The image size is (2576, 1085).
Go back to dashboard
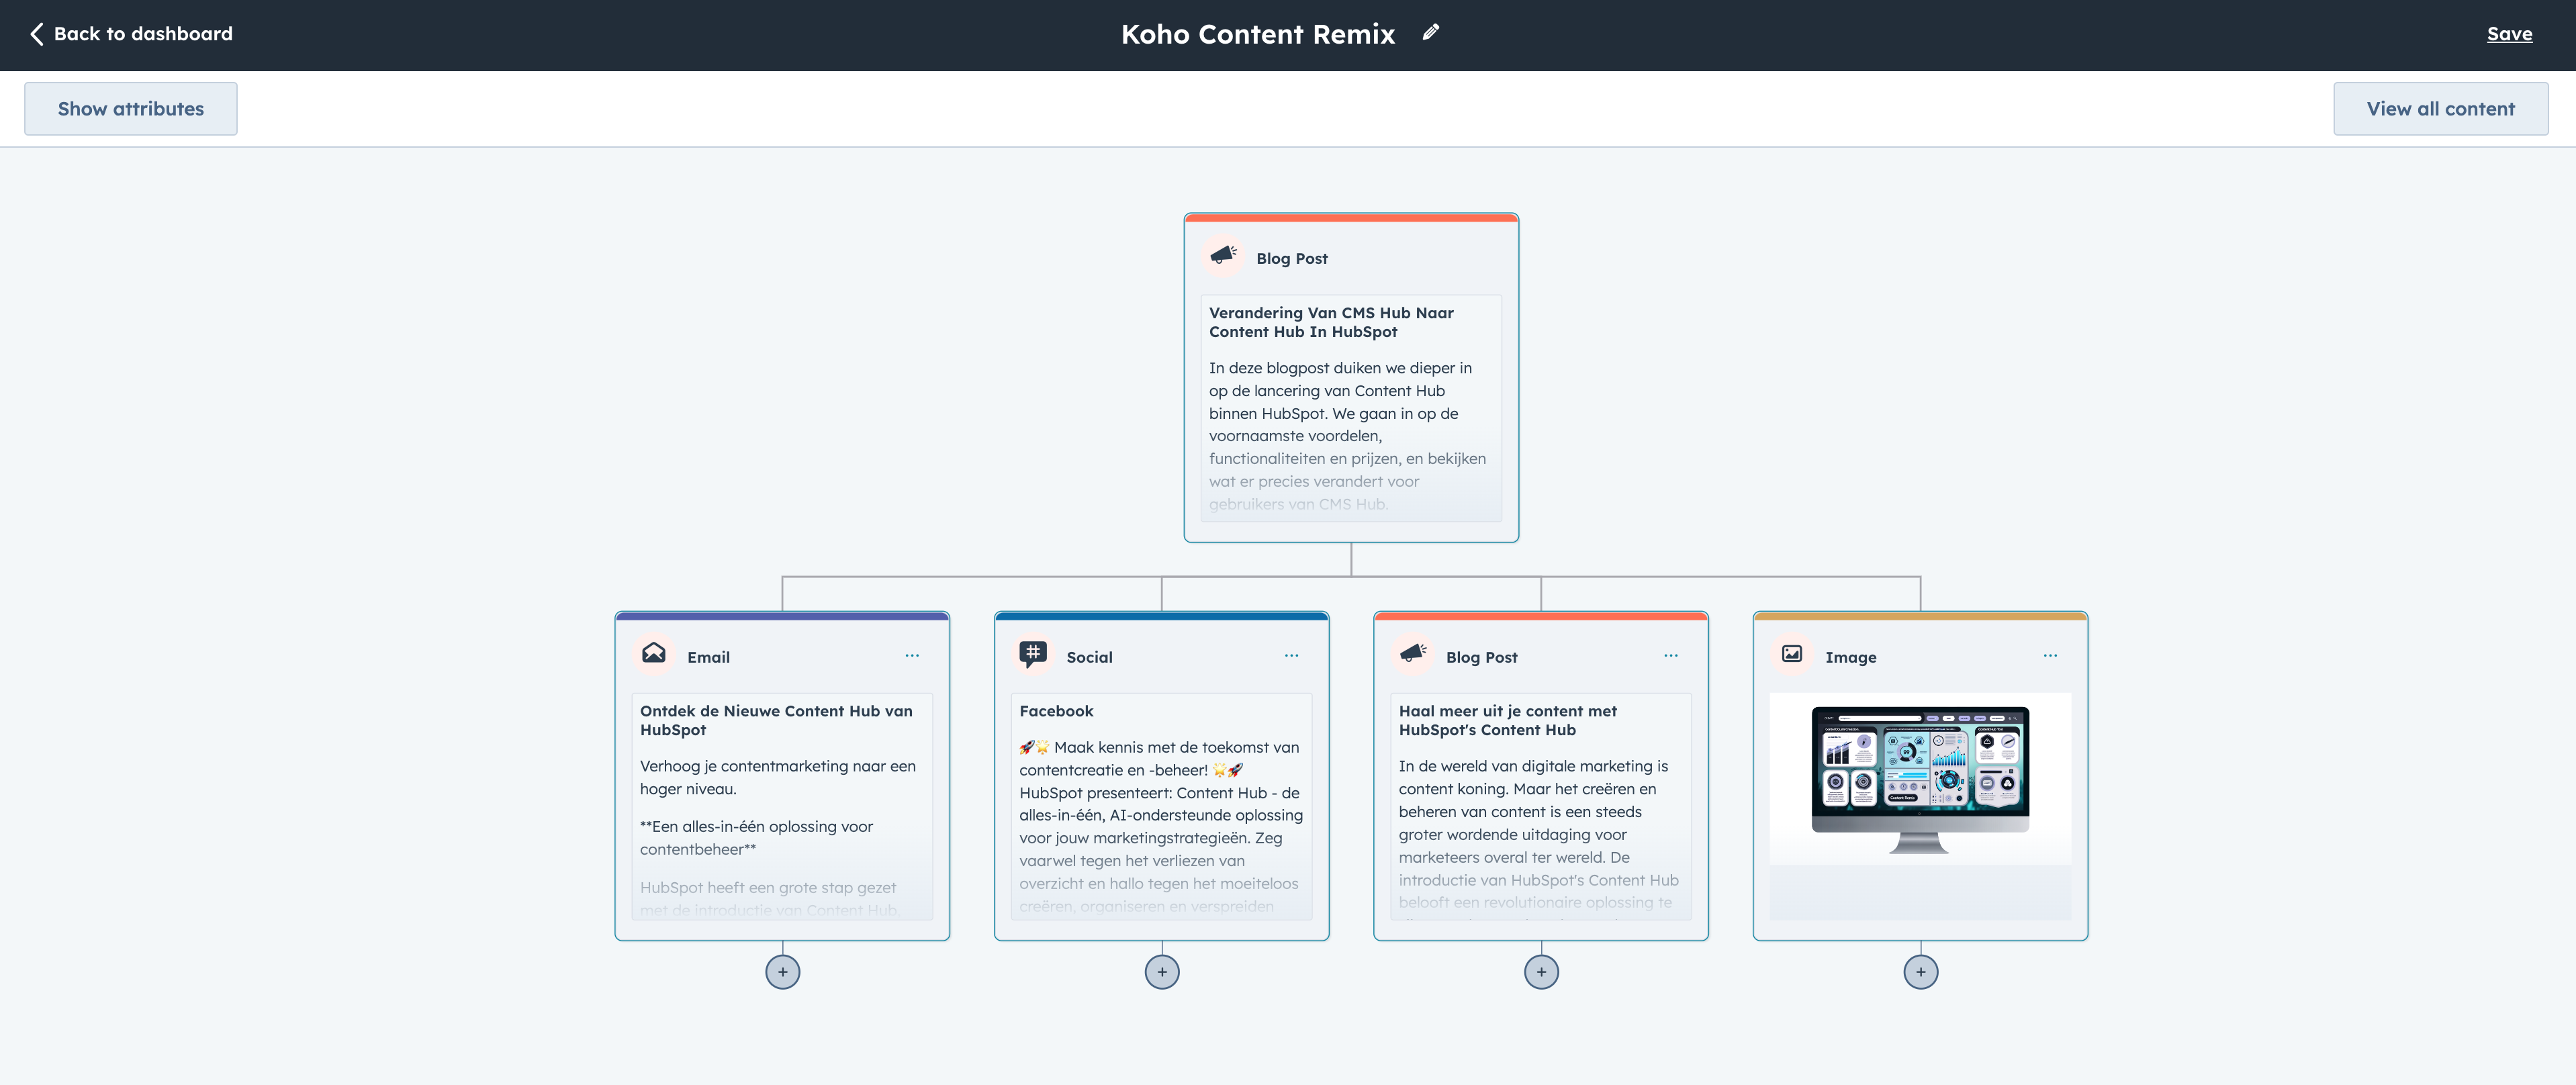(x=131, y=34)
